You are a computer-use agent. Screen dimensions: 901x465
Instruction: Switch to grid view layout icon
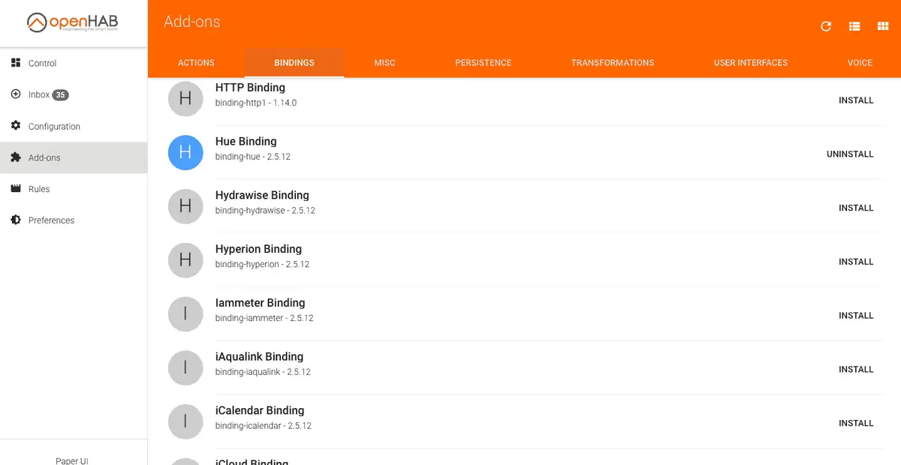(883, 26)
